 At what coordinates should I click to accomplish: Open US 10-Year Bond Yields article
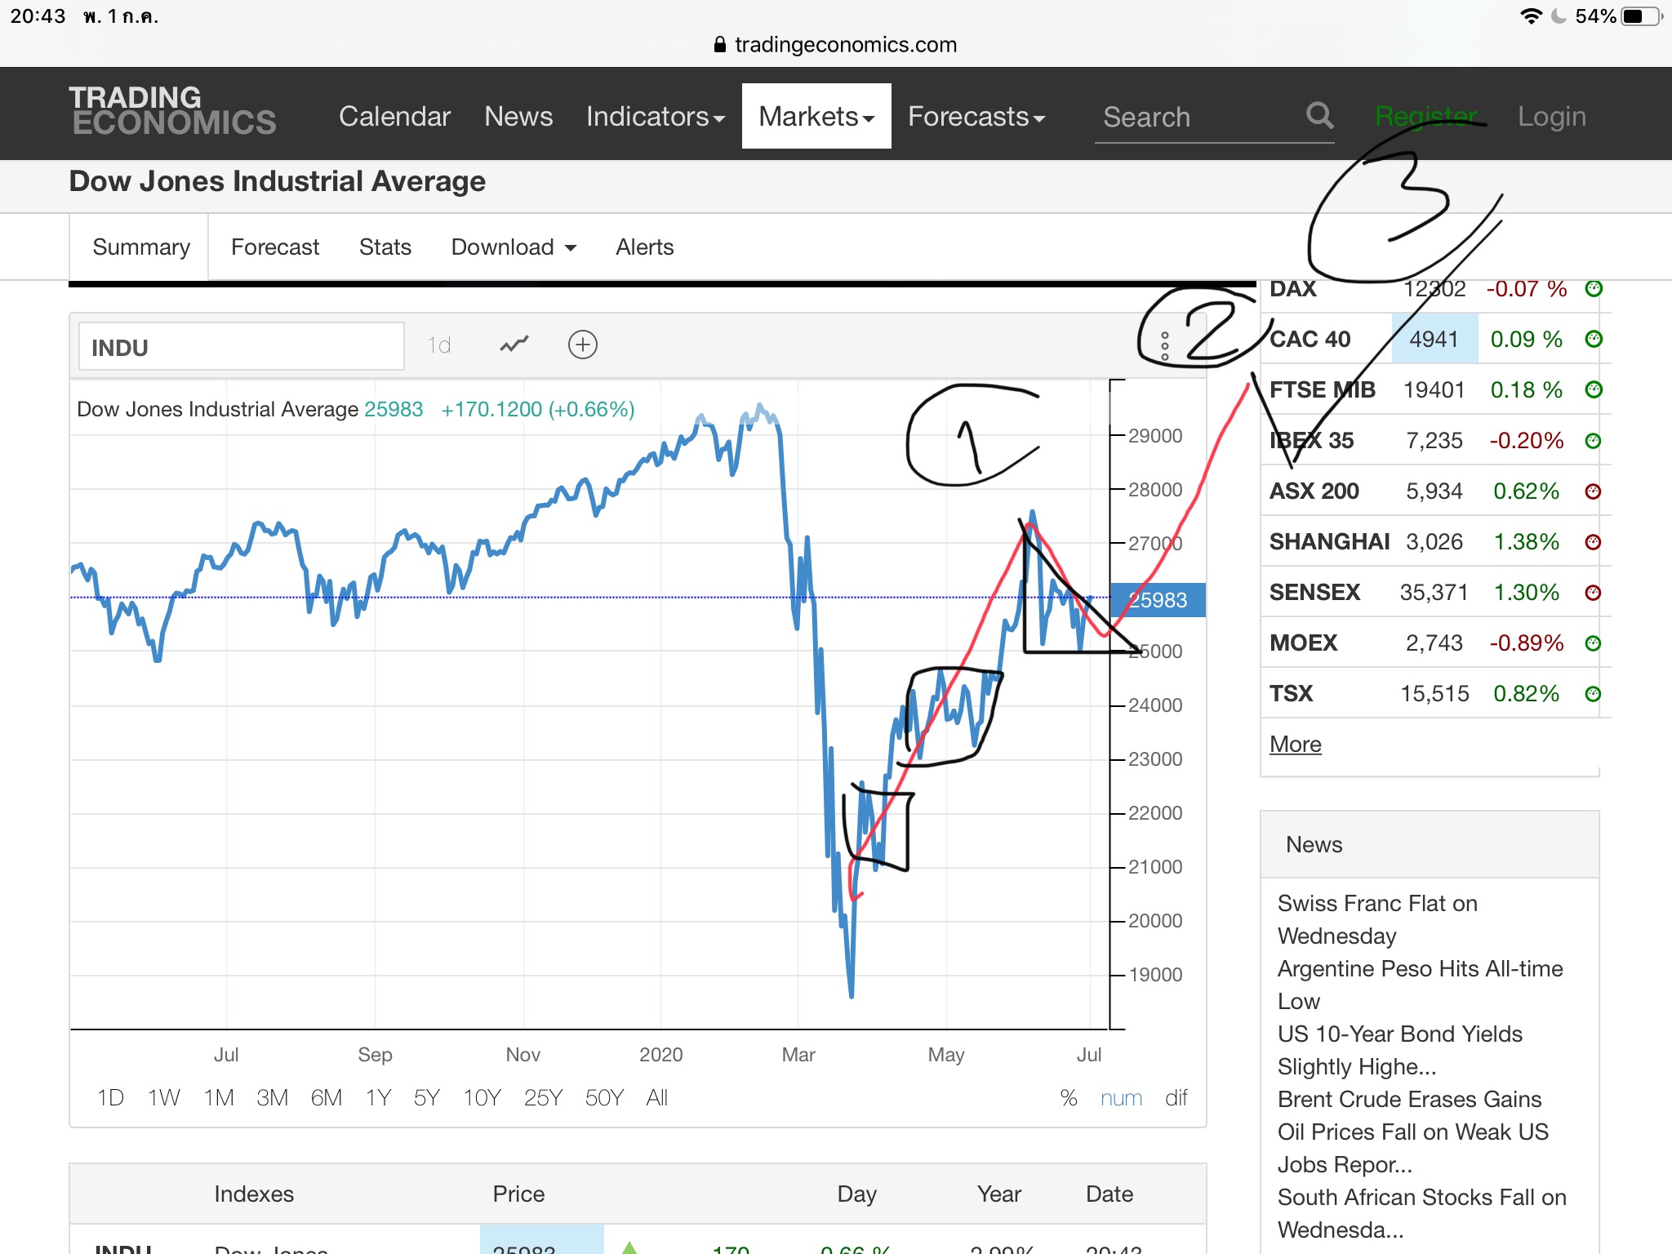[x=1399, y=1050]
